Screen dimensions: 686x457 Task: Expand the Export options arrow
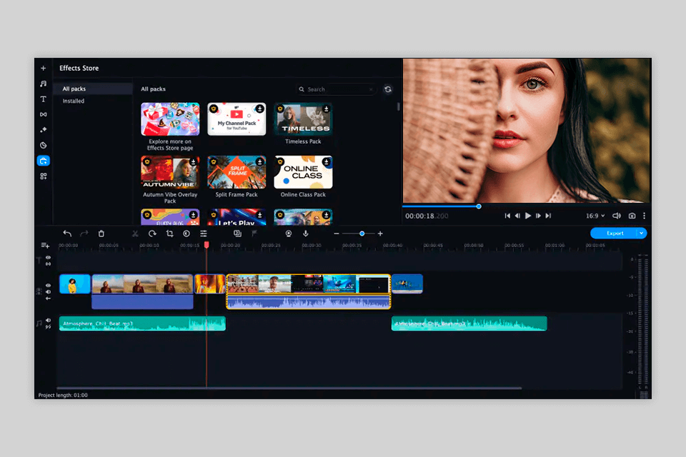pyautogui.click(x=642, y=233)
